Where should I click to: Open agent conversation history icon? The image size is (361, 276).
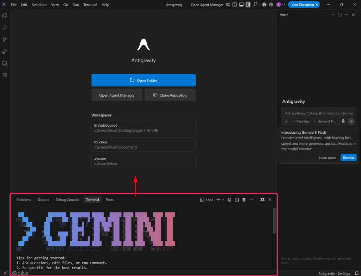coord(339,15)
